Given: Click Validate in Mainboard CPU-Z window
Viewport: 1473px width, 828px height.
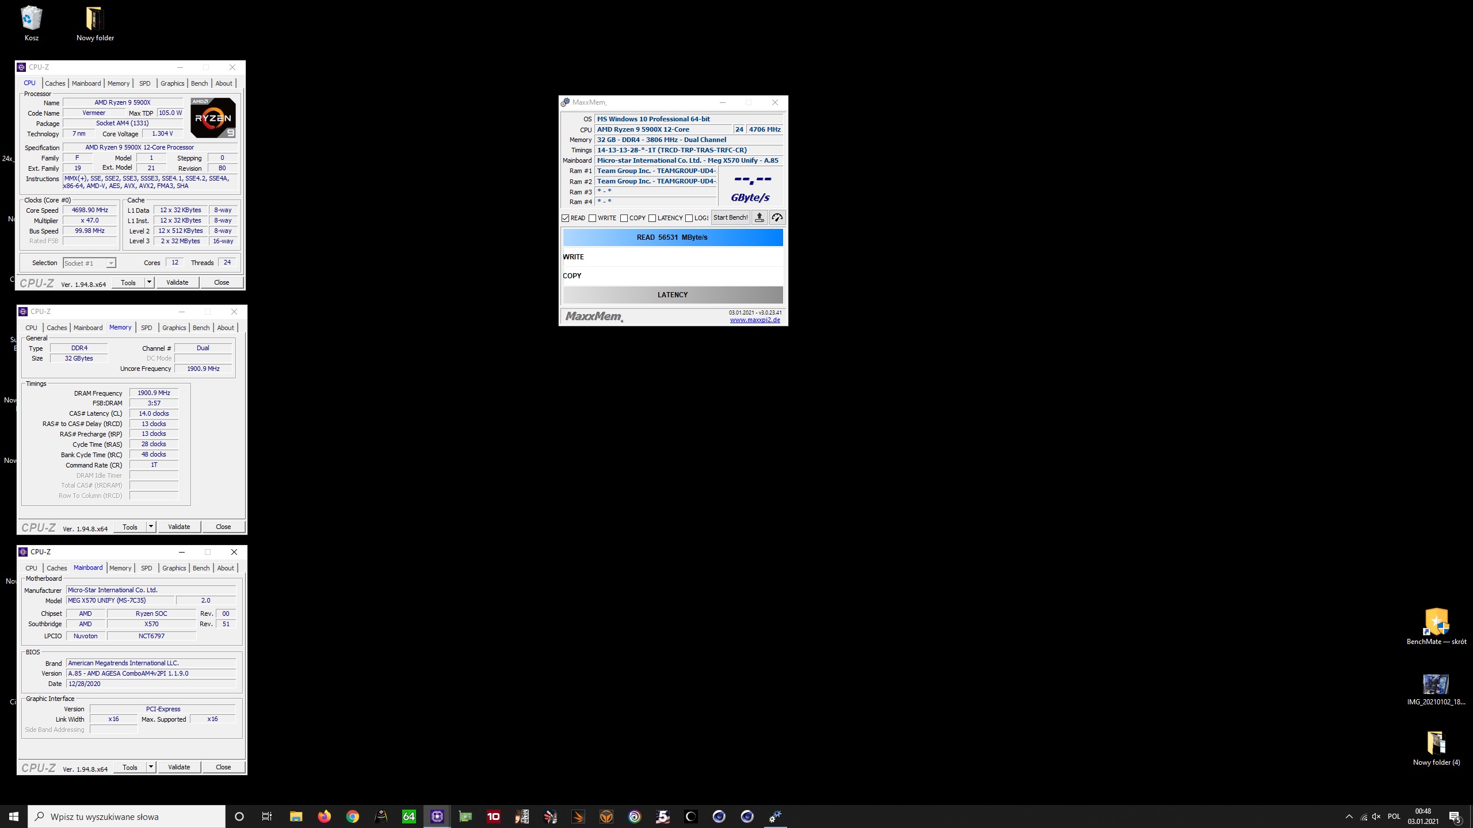Looking at the screenshot, I should [179, 767].
